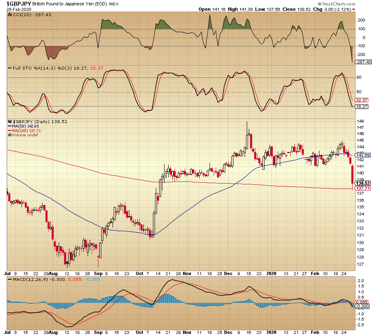Select the CCI -287.43 value label
372x336 pixels.
[x=363, y=62]
